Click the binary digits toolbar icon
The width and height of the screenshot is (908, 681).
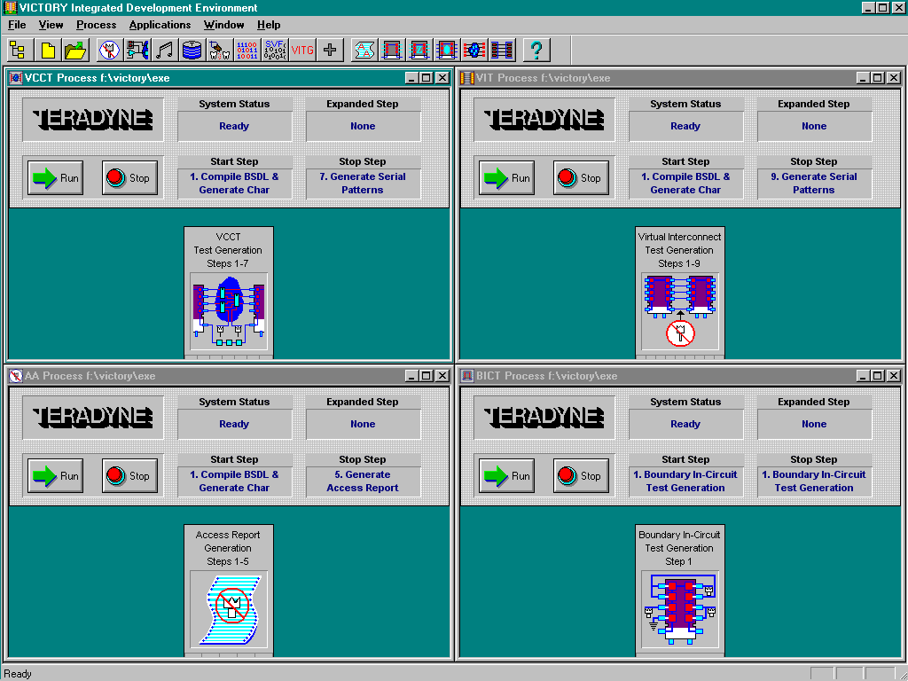tap(247, 50)
